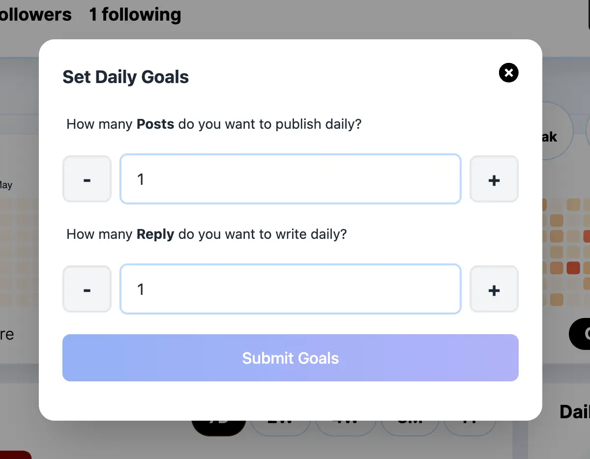Viewport: 590px width, 459px height.
Task: Increase the daily Reply goal
Action: click(494, 289)
